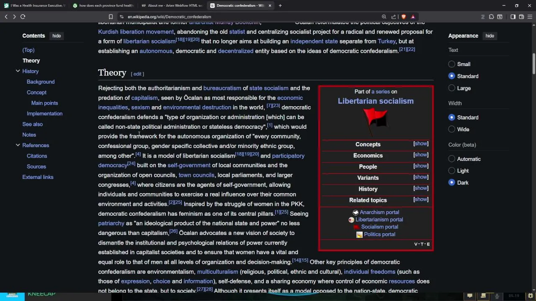The width and height of the screenshot is (536, 301).
Task: Switch to the About me Arten Webflow tab
Action: 173,5
